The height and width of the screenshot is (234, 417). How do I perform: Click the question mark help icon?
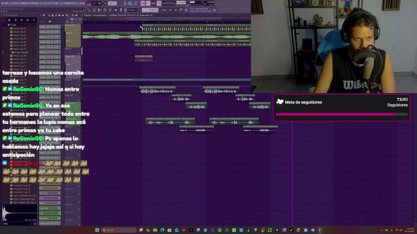[181, 10]
